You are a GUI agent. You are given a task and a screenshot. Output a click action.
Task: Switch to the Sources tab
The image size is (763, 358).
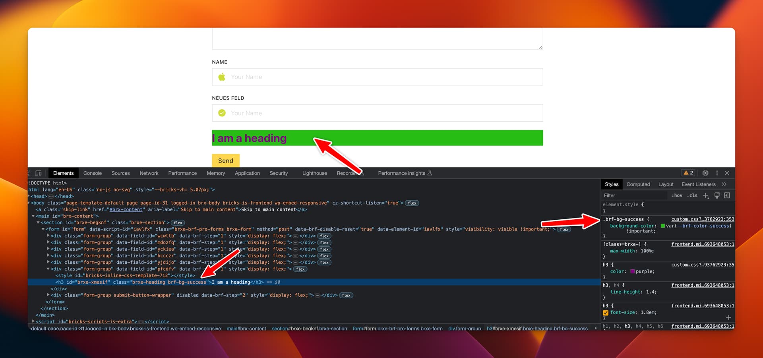click(x=121, y=173)
